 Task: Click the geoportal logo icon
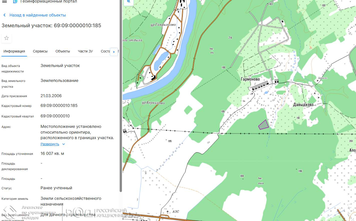pyautogui.click(x=15, y=1)
